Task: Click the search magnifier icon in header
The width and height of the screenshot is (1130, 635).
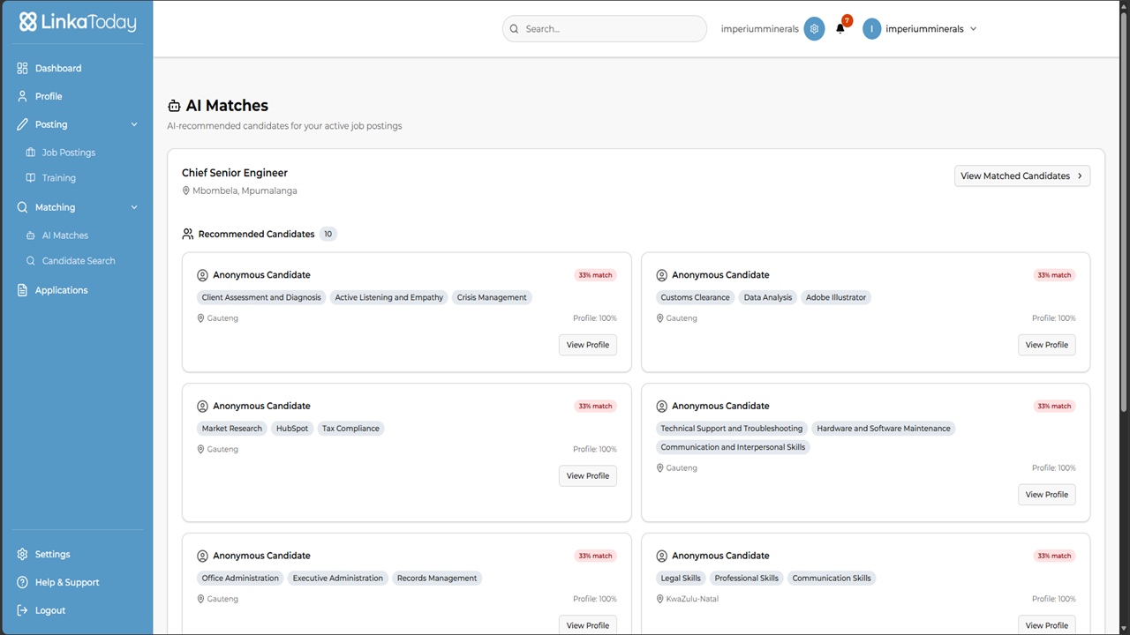Action: (515, 29)
